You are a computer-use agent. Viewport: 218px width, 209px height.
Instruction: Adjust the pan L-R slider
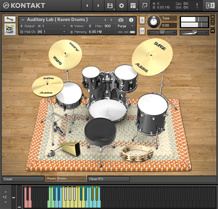pyautogui.click(x=162, y=33)
